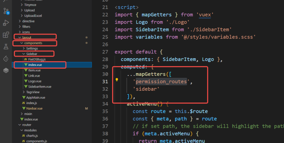The width and height of the screenshot is (284, 143).
Task: Expand the Tinymce folder
Action: [22, 5]
